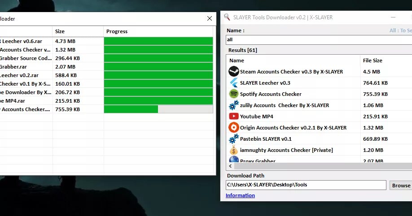
Task: Click the magnifier app icon in the SLAYER title bar
Action: tap(227, 17)
